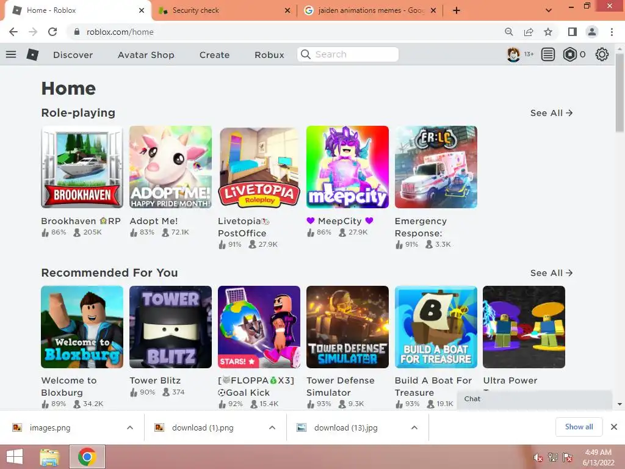Viewport: 625px width, 469px height.
Task: Open Action Center flag icon
Action: [x=568, y=457]
